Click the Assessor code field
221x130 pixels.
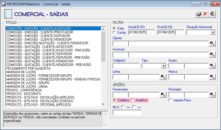[120, 55]
